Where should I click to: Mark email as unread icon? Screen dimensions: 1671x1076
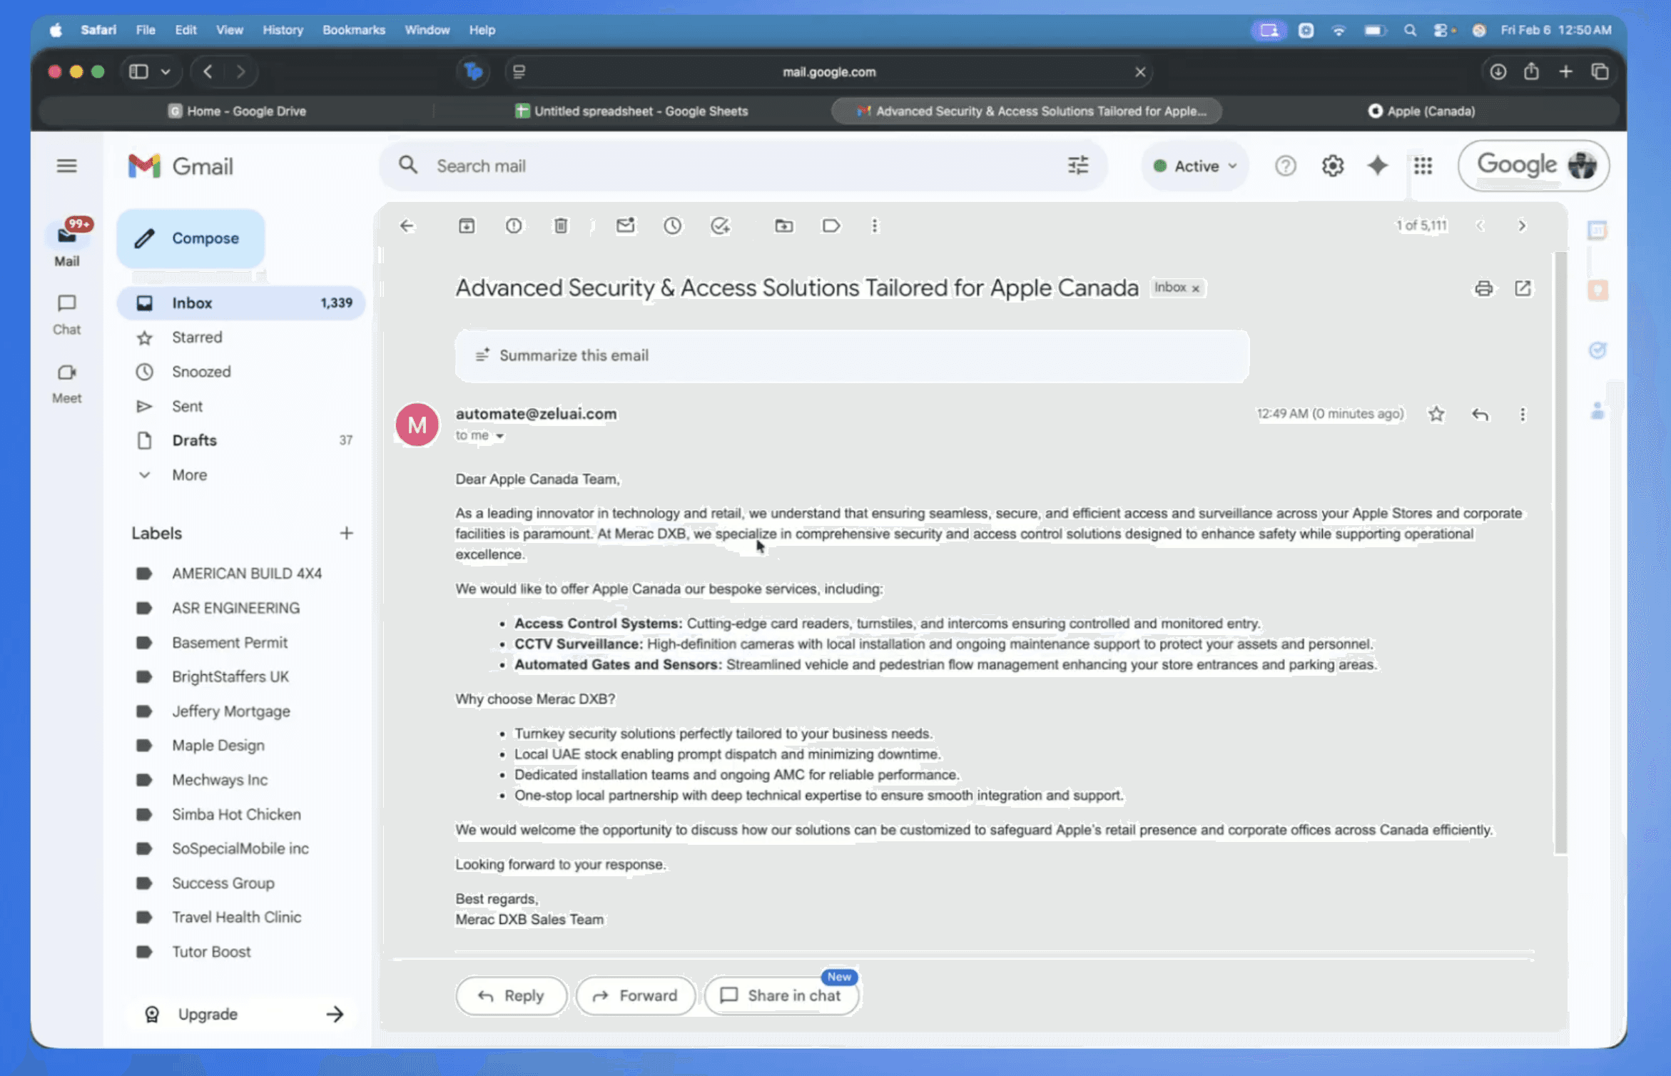(x=625, y=226)
